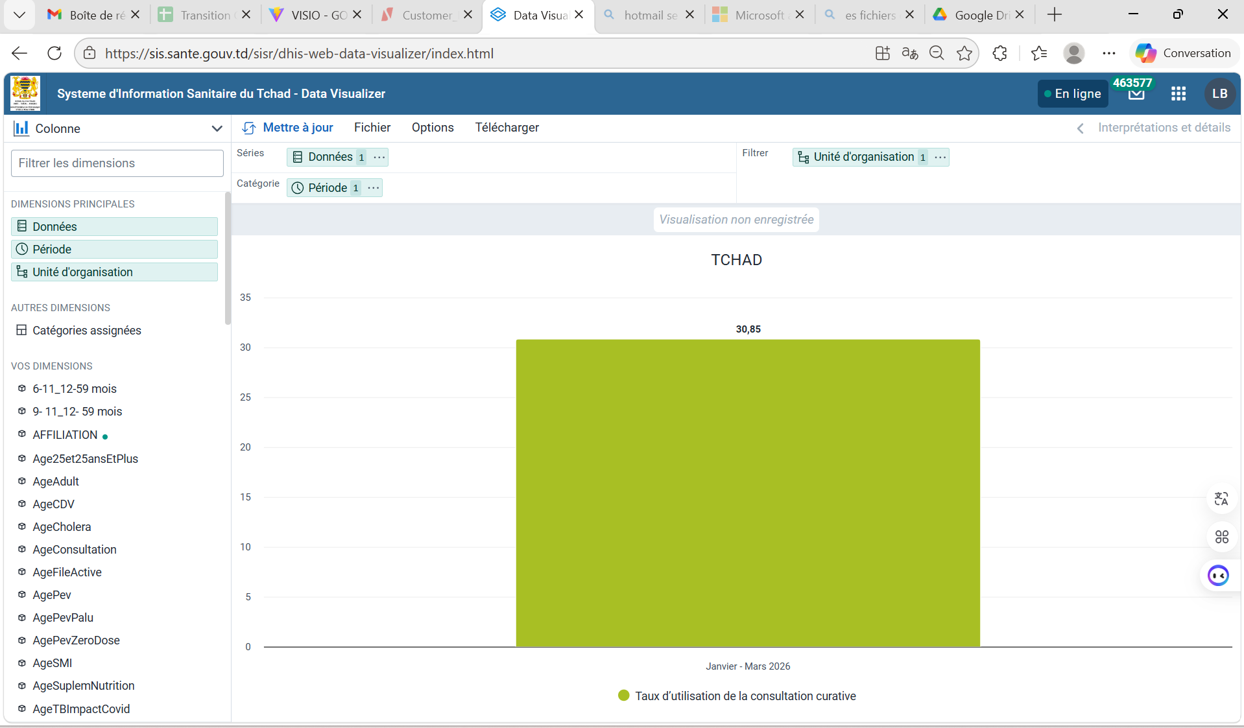
Task: Open the Options menu
Action: tap(433, 128)
